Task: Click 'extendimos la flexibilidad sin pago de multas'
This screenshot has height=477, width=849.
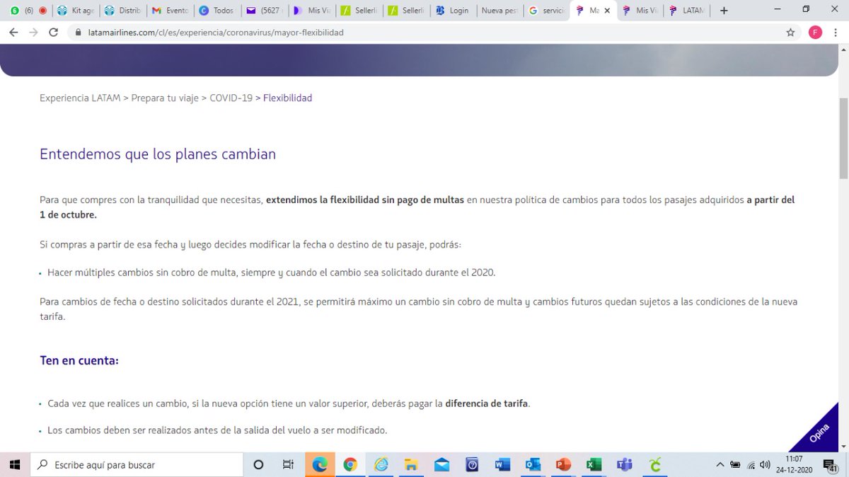Action: click(365, 200)
